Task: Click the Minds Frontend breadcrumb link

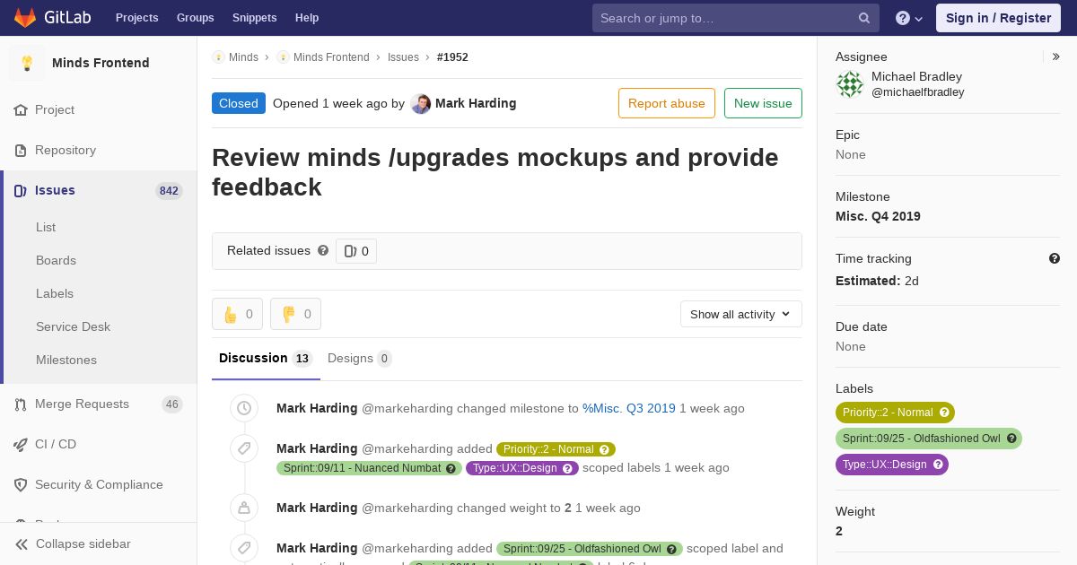Action: (x=331, y=57)
